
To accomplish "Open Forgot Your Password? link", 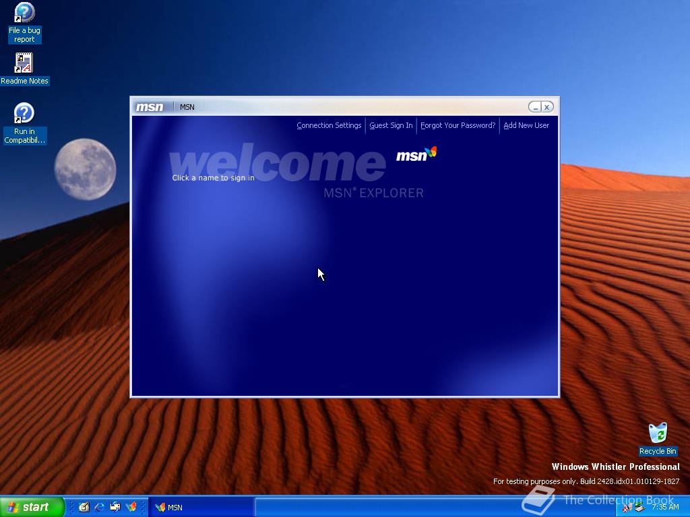I will point(458,125).
